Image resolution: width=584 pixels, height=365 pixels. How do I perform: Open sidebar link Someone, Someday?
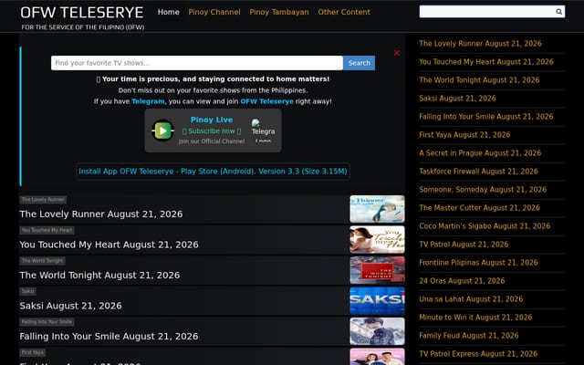click(483, 190)
